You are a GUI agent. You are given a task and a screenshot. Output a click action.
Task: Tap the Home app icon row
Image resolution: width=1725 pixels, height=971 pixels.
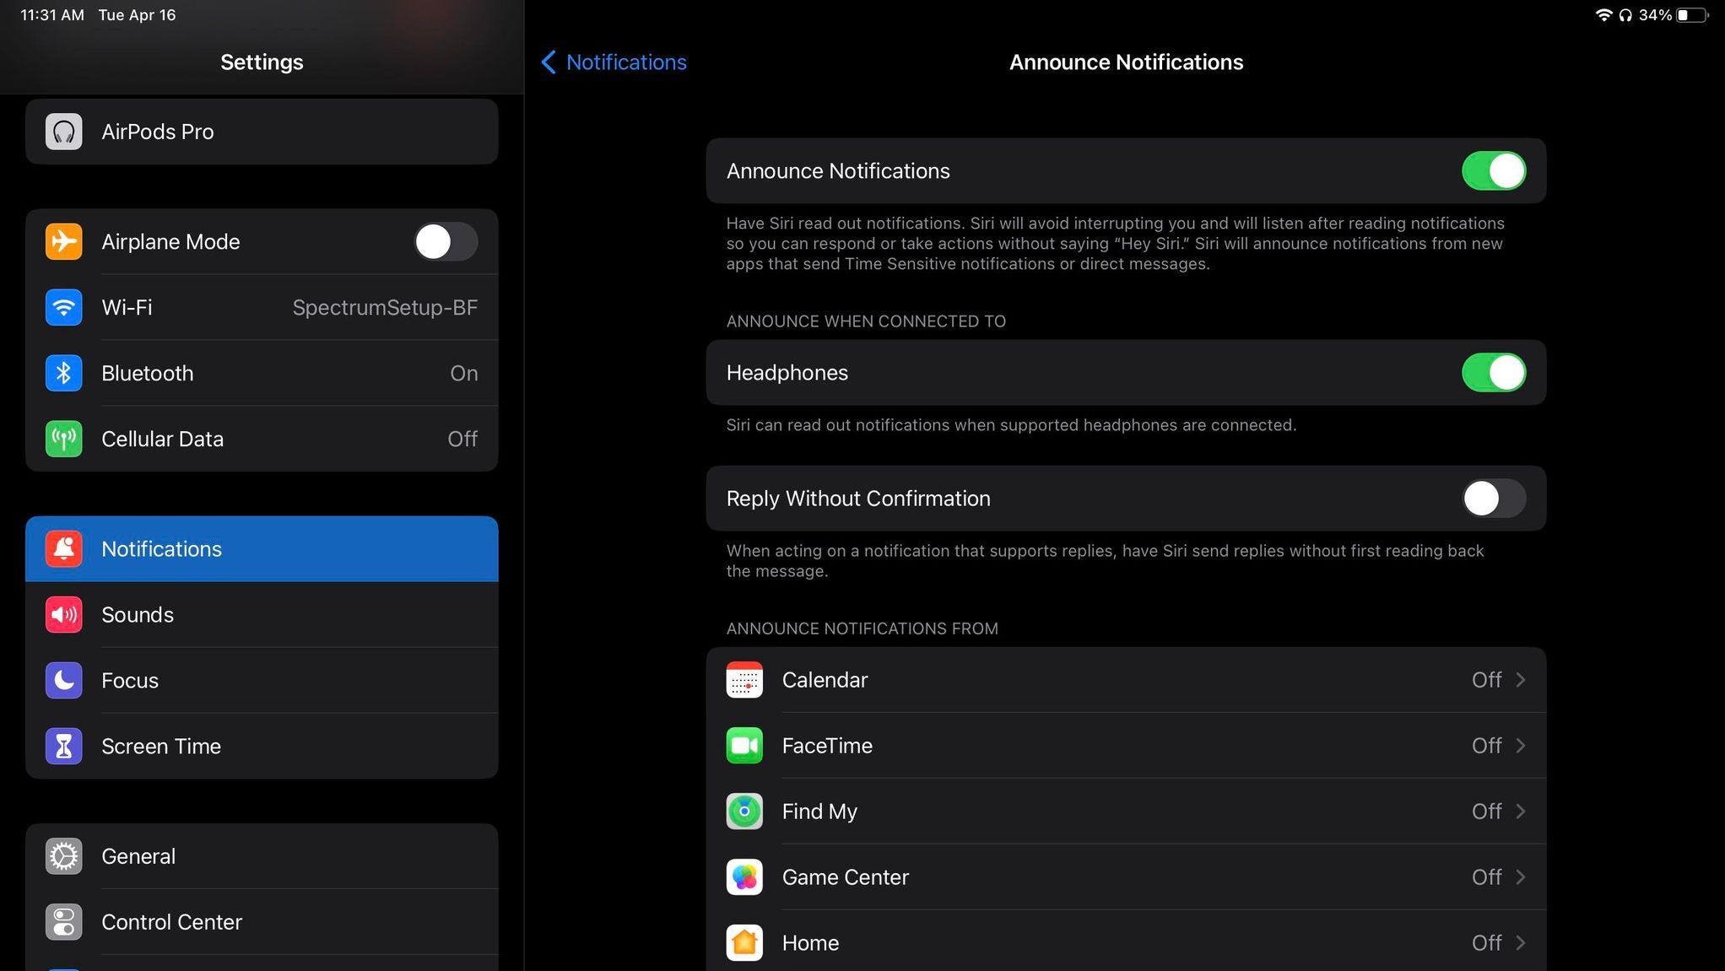(744, 942)
